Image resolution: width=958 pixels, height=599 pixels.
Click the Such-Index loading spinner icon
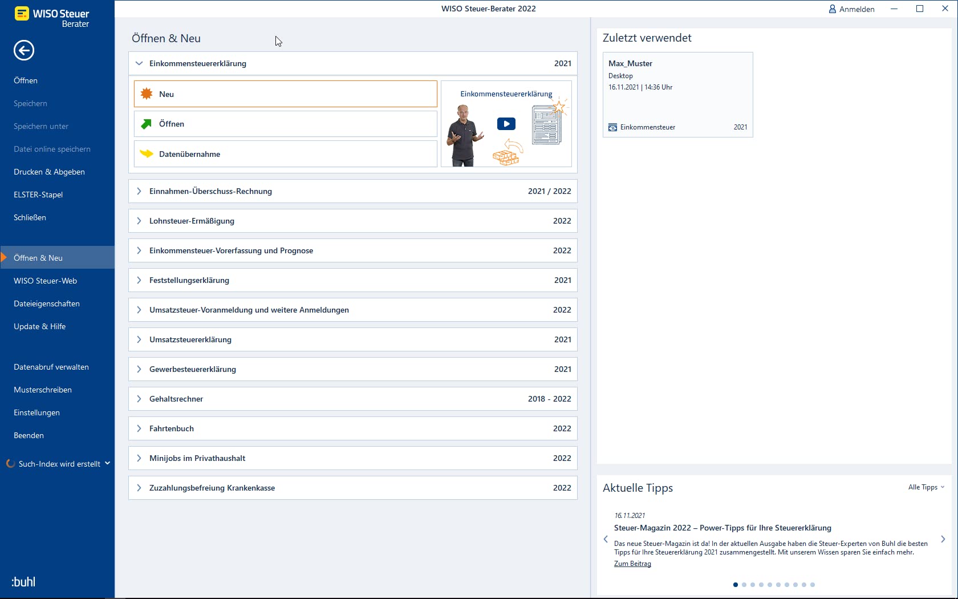pyautogui.click(x=10, y=464)
